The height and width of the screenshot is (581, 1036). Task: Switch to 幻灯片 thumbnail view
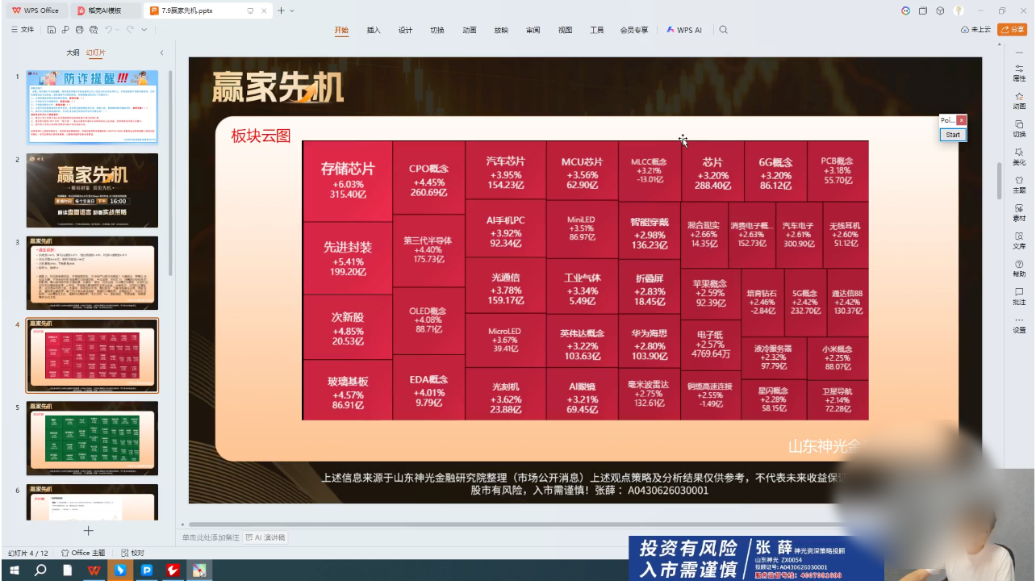click(96, 52)
